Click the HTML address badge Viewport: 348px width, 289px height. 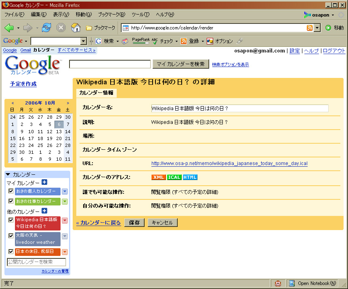coord(190,177)
